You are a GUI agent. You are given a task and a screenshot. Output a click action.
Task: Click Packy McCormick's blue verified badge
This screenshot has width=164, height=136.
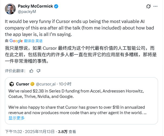(x=56, y=6)
